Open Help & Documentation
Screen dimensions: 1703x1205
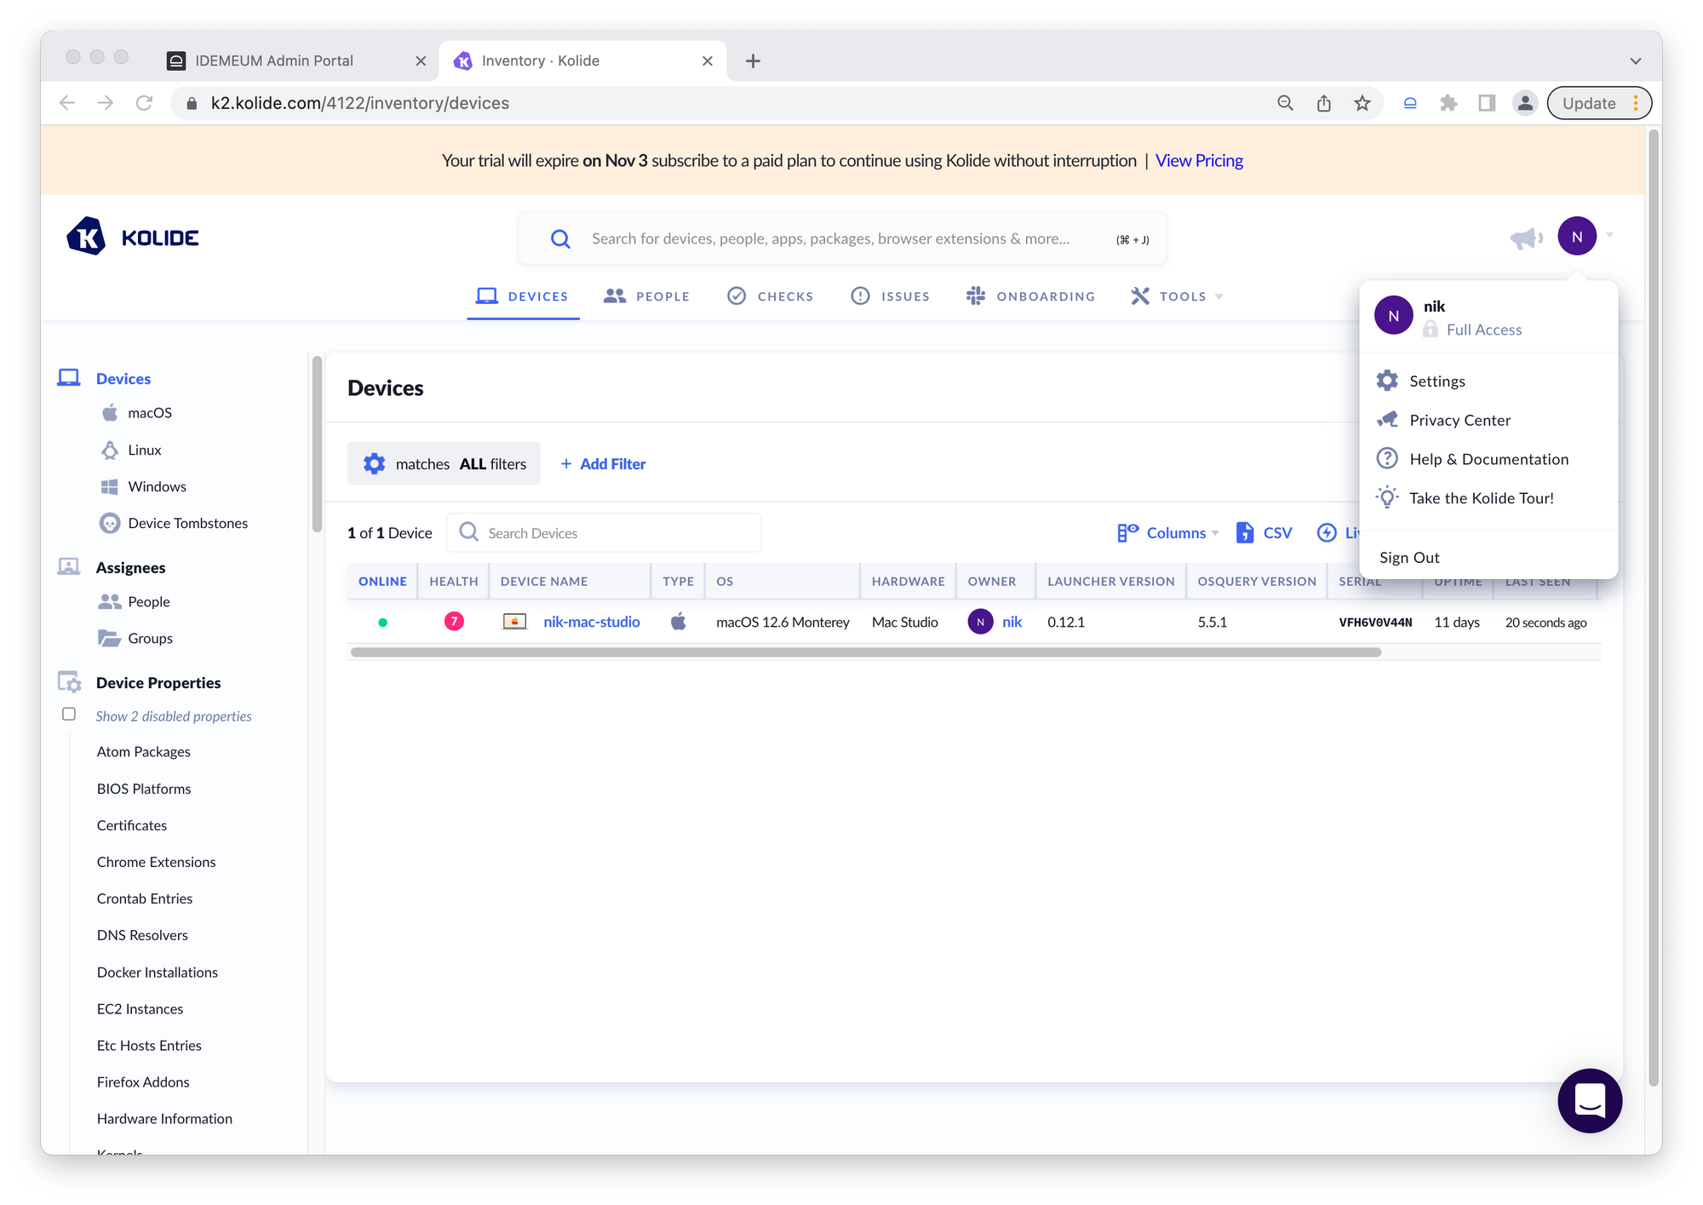tap(1488, 459)
